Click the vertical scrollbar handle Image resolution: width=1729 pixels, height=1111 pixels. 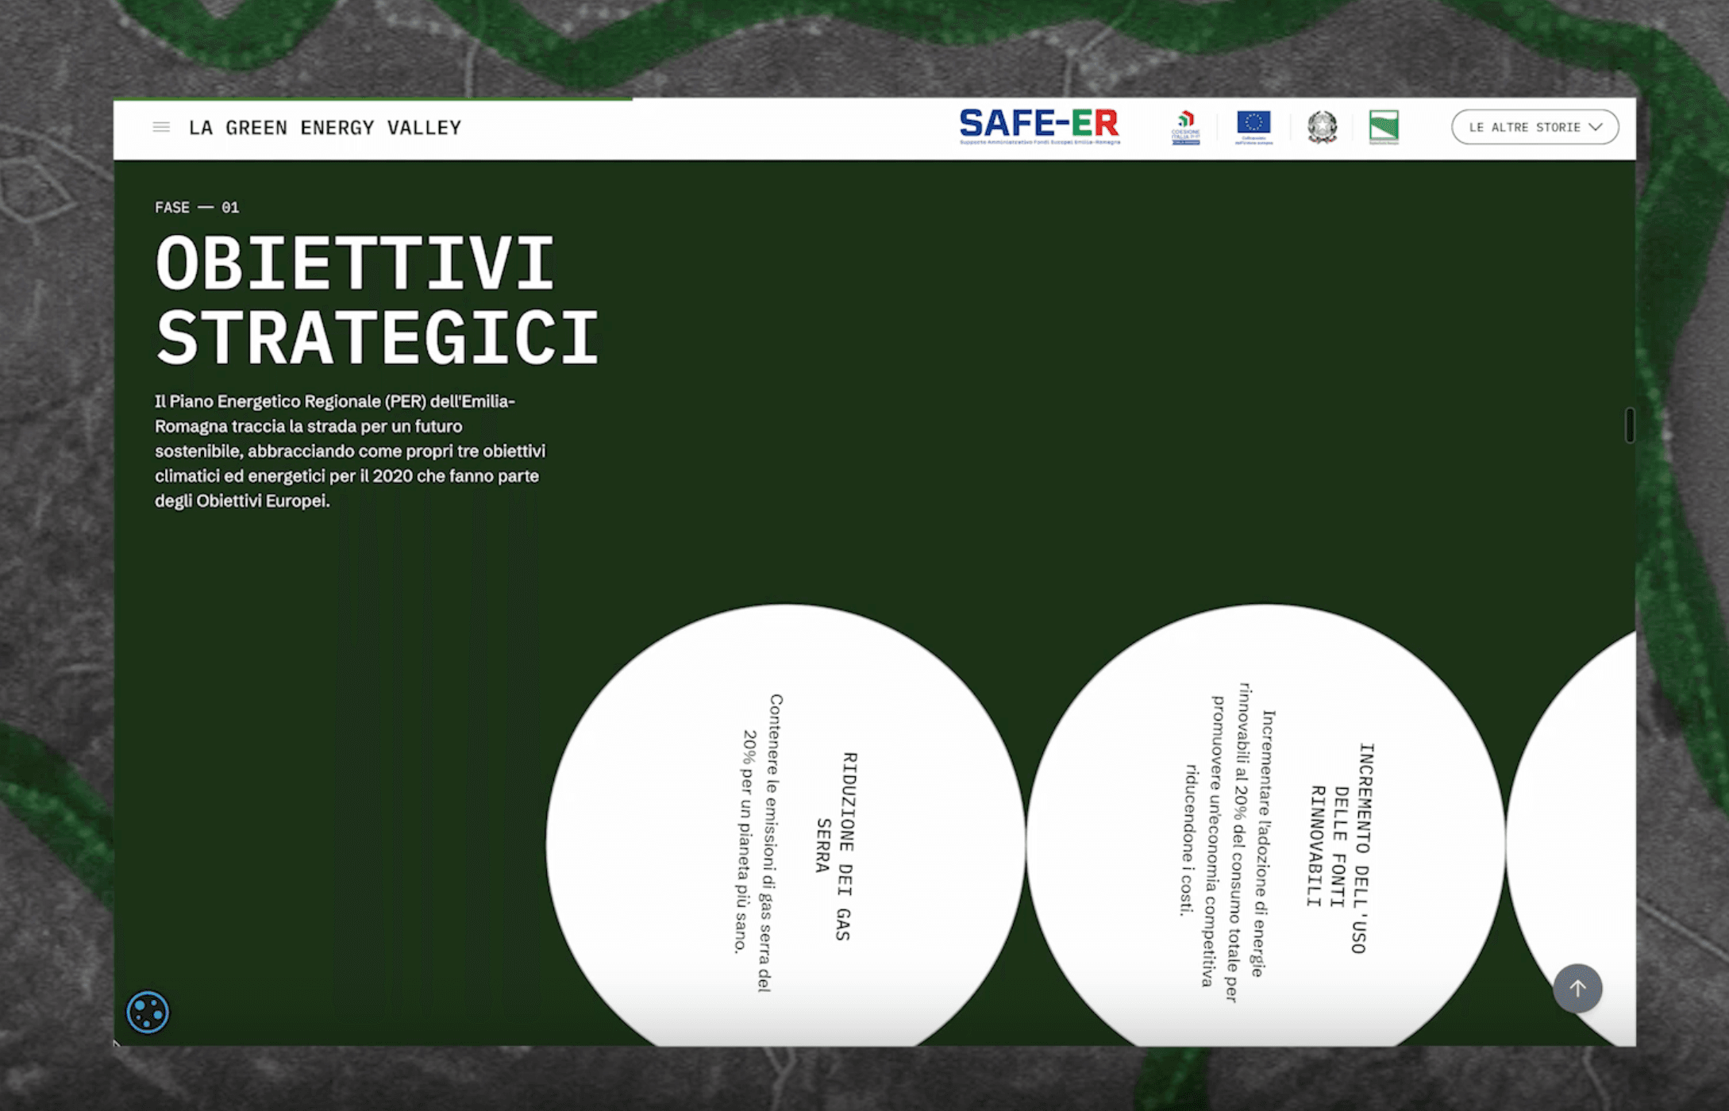1629,425
